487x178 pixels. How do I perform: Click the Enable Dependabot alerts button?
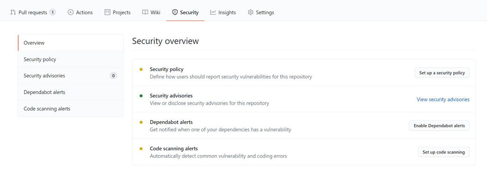coord(439,126)
